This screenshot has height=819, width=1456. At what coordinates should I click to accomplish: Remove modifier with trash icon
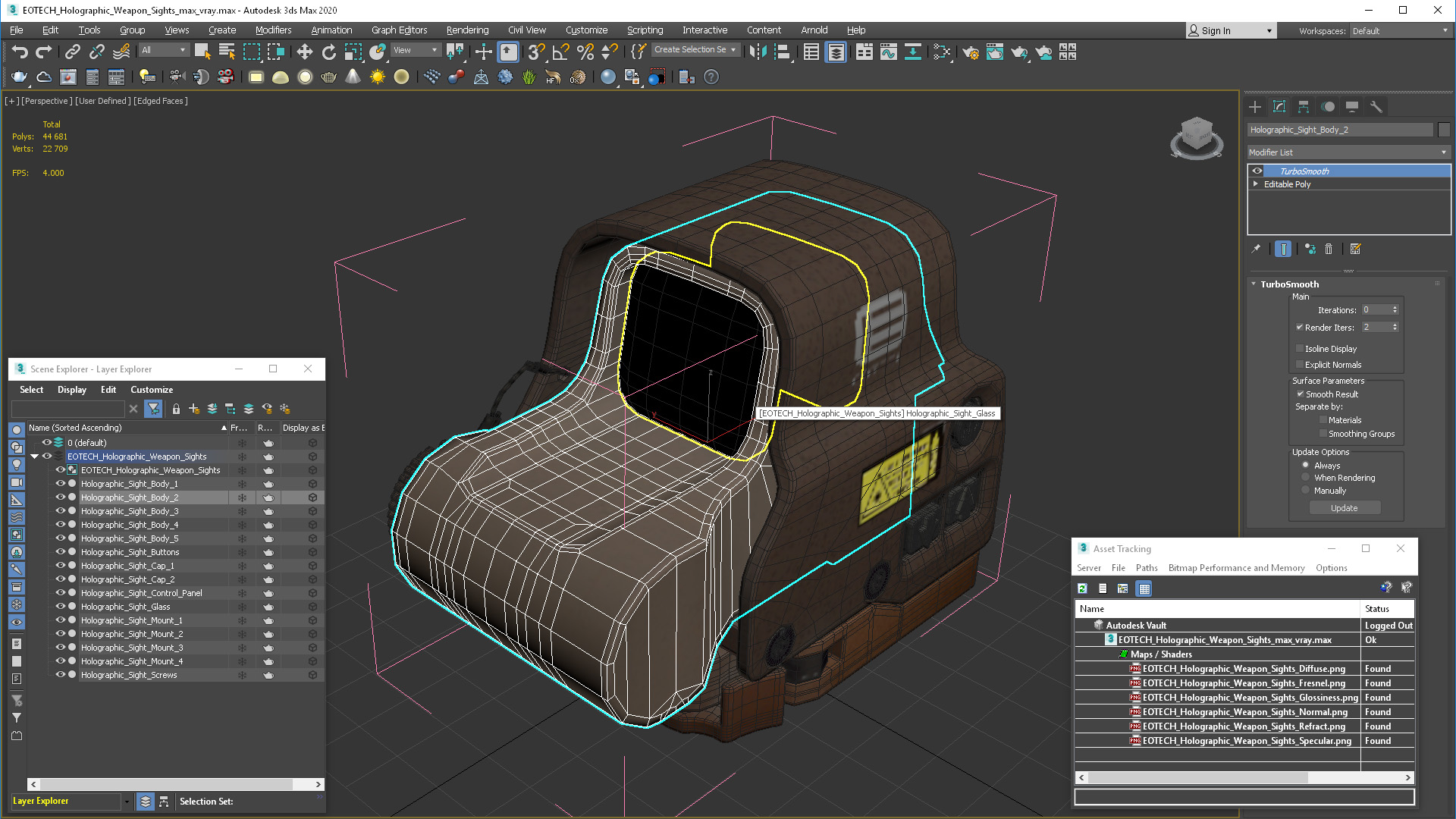point(1329,249)
